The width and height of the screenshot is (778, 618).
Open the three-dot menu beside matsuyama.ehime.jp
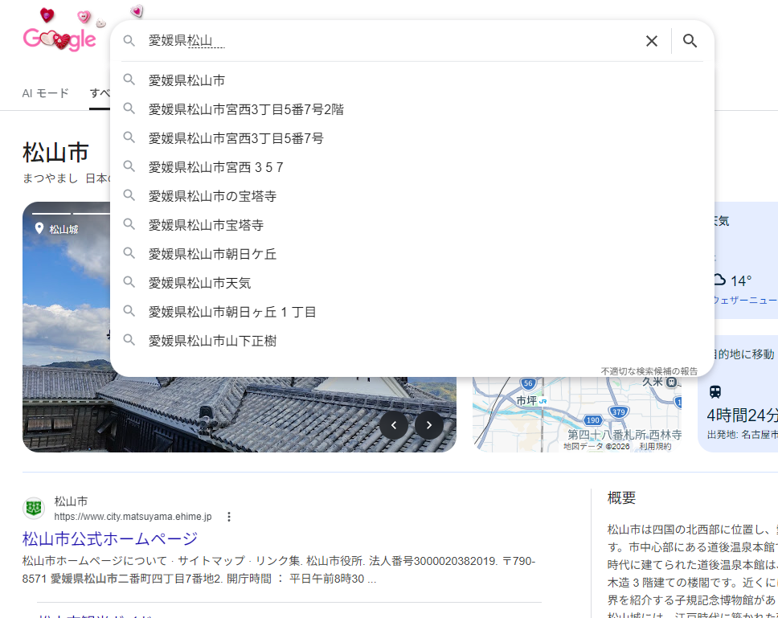click(x=229, y=517)
